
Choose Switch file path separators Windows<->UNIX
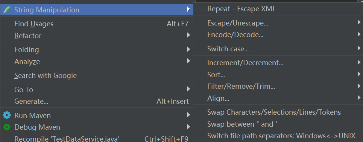[x=278, y=136]
